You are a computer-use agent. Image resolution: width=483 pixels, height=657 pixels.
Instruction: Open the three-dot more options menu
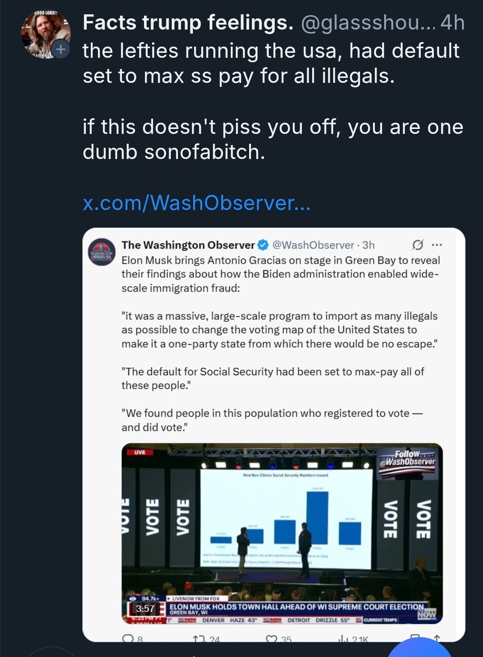(437, 245)
